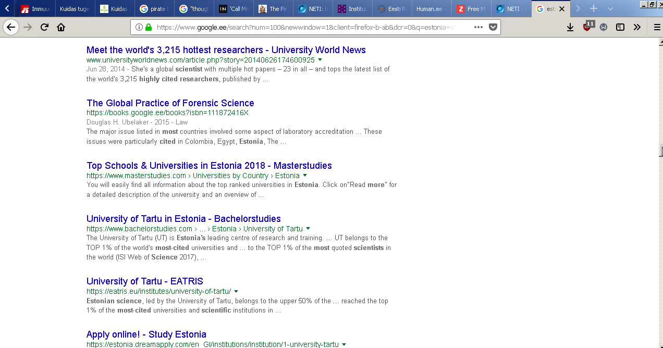Viewport: 663px width, 348px height.
Task: Click the uBlock shield icon showing 11
Action: click(x=587, y=27)
